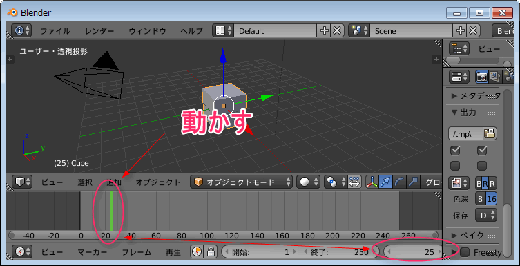
Task: Enable the Freestyle checkbox
Action: point(465,252)
